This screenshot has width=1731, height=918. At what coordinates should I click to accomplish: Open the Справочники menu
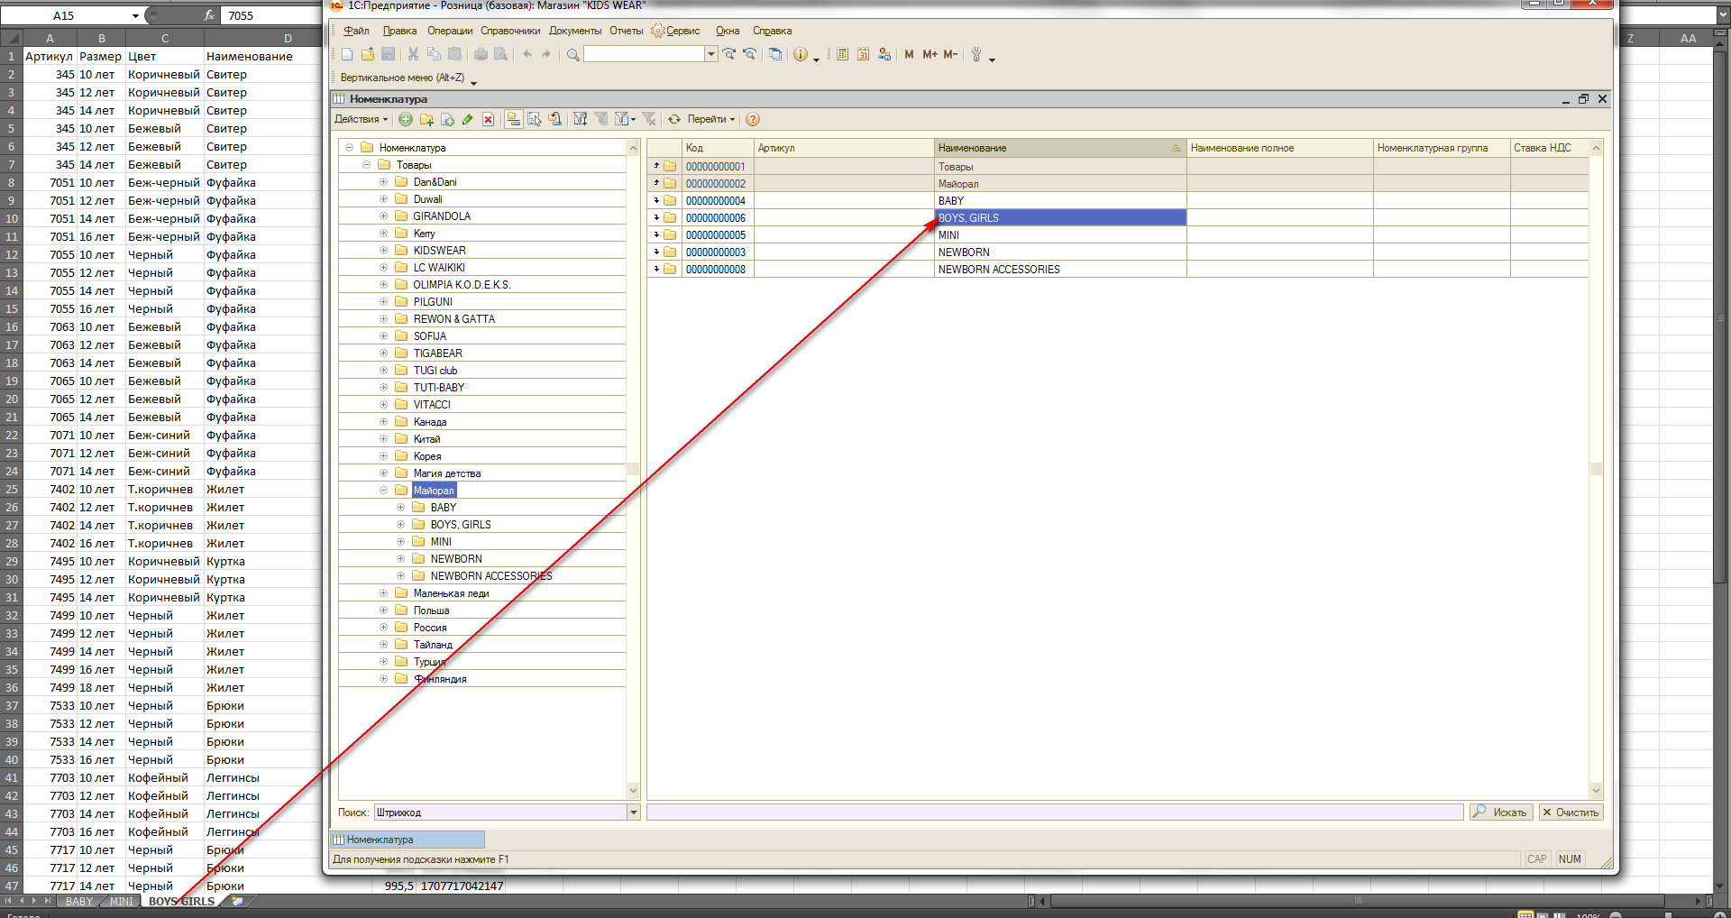pos(509,31)
